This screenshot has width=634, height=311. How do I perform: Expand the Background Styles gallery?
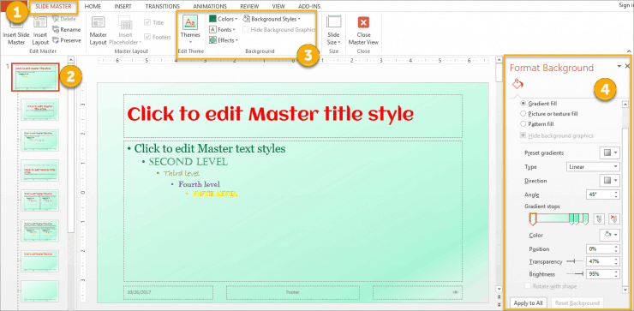[x=272, y=19]
